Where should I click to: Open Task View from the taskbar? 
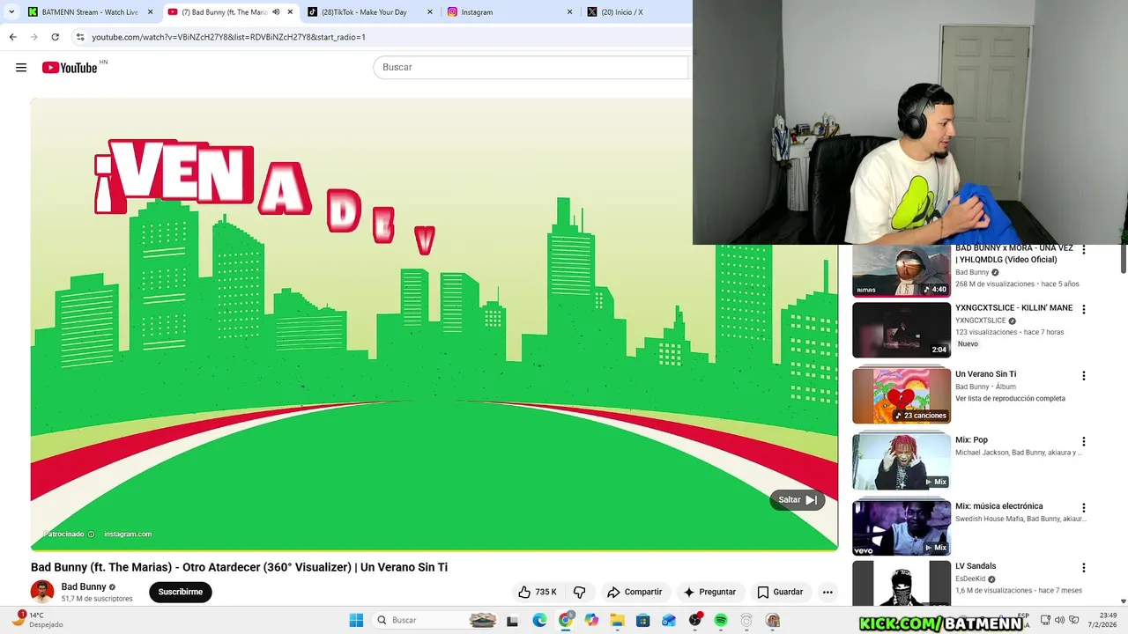pos(513,620)
